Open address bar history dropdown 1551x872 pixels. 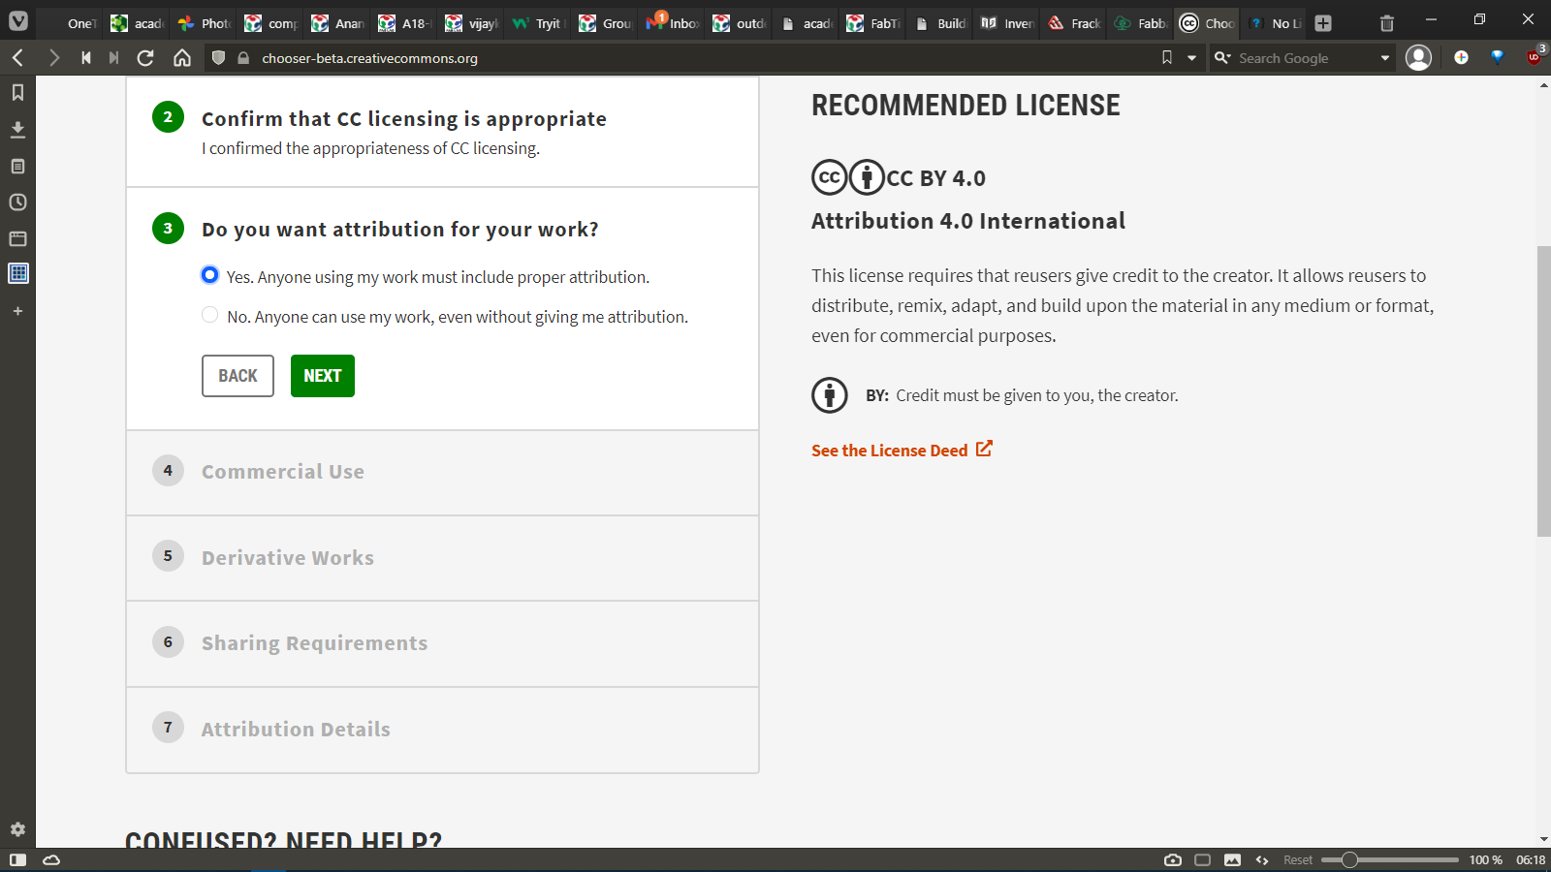tap(1191, 58)
